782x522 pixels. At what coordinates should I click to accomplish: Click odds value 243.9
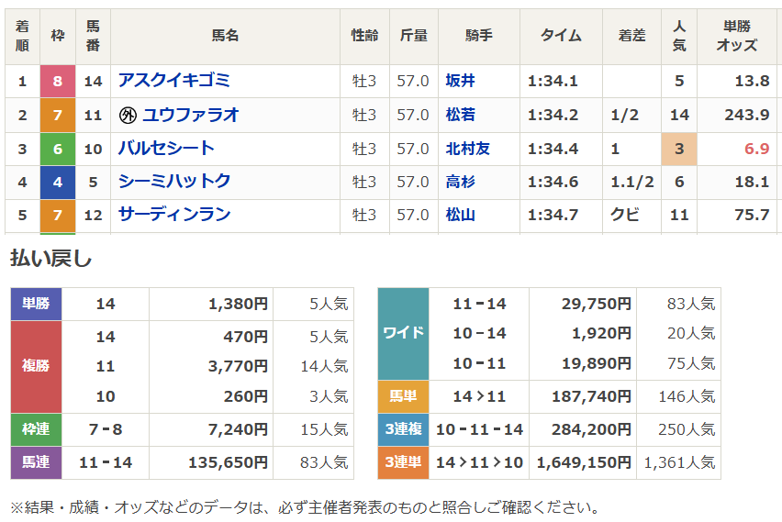coord(747,116)
